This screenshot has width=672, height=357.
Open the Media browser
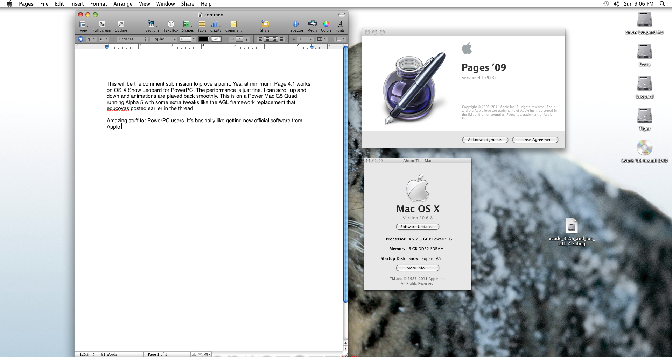[x=312, y=26]
